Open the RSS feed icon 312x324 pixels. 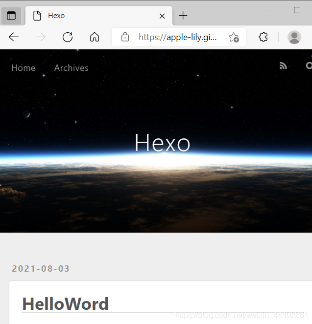tap(283, 65)
